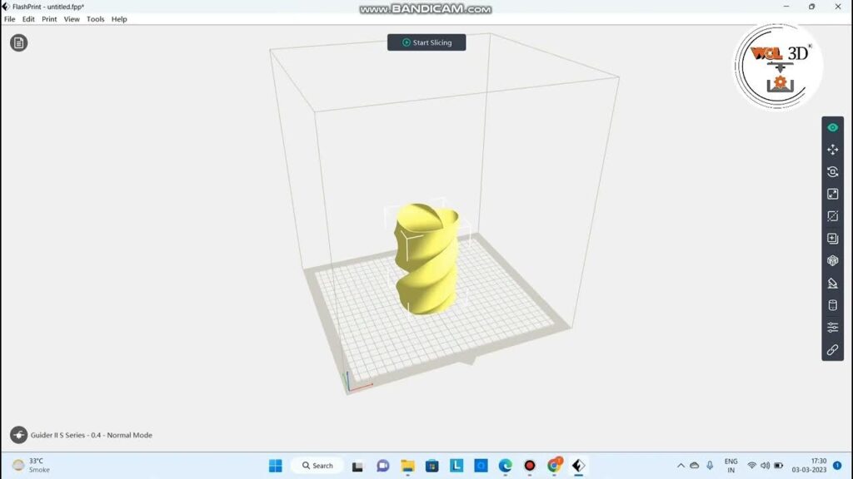Toggle the ENG IN language indicator
Viewport: 853px width, 479px height.
pos(731,465)
